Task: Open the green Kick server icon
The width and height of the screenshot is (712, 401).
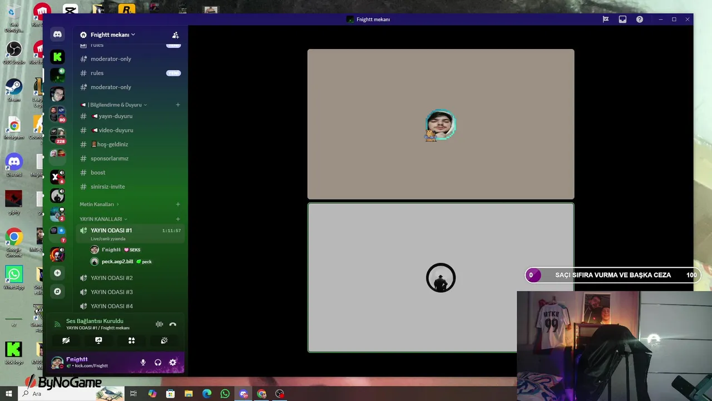Action: 57,56
